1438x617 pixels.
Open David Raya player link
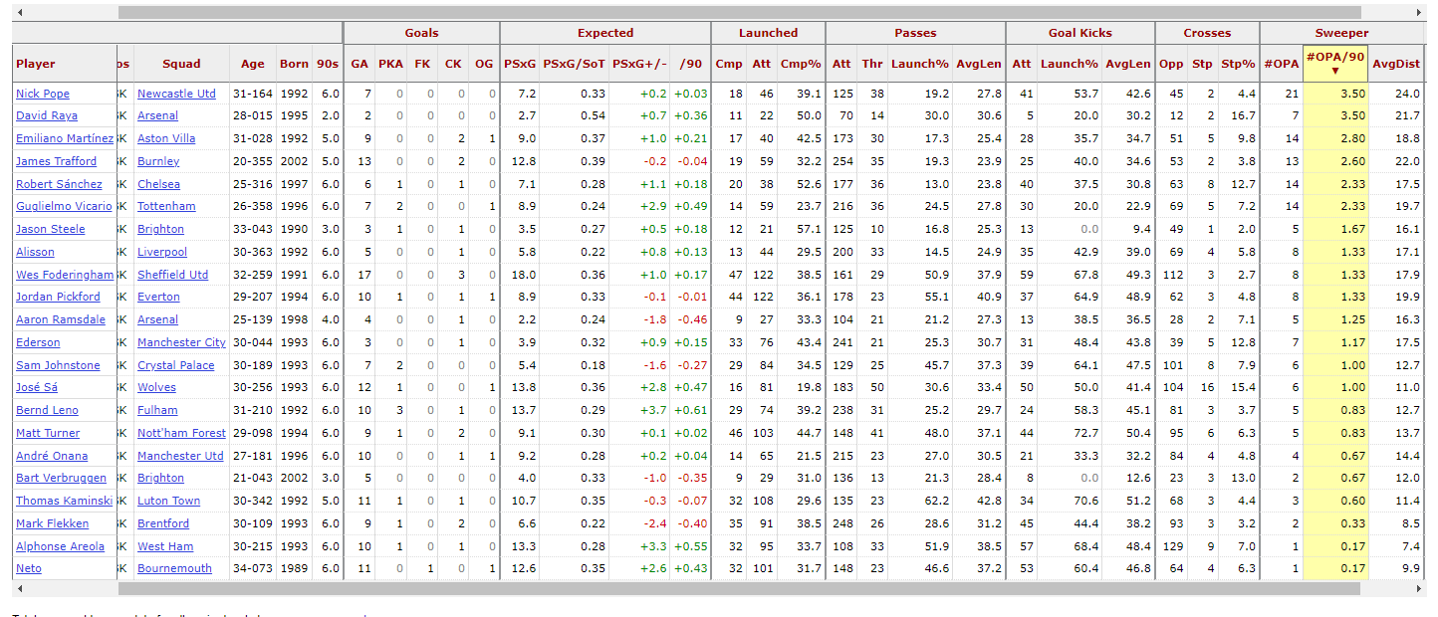[46, 116]
